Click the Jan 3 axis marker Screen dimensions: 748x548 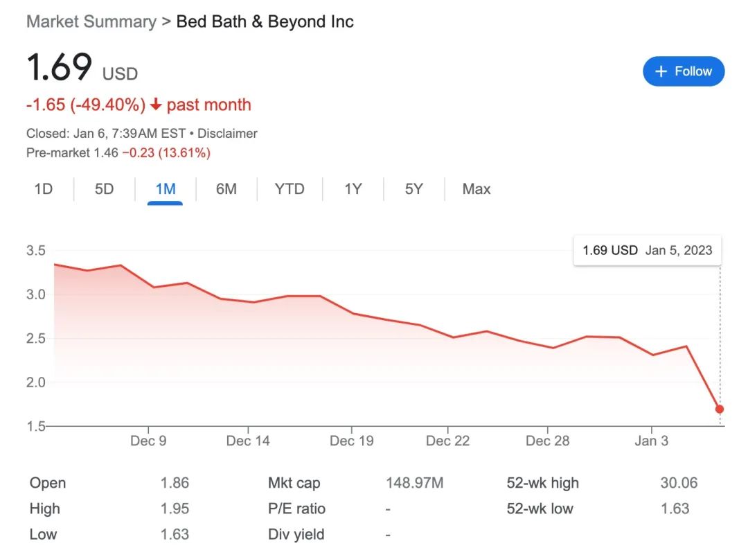(x=651, y=440)
